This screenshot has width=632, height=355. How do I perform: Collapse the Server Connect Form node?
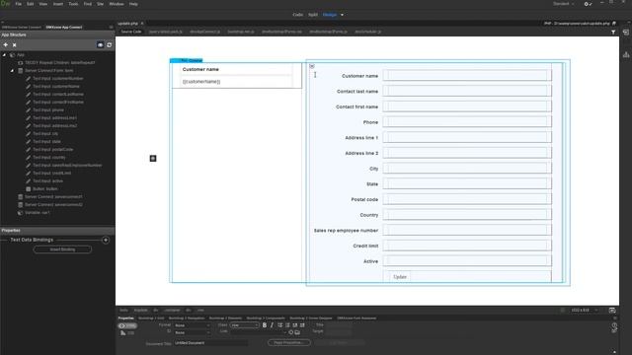pyautogui.click(x=12, y=70)
